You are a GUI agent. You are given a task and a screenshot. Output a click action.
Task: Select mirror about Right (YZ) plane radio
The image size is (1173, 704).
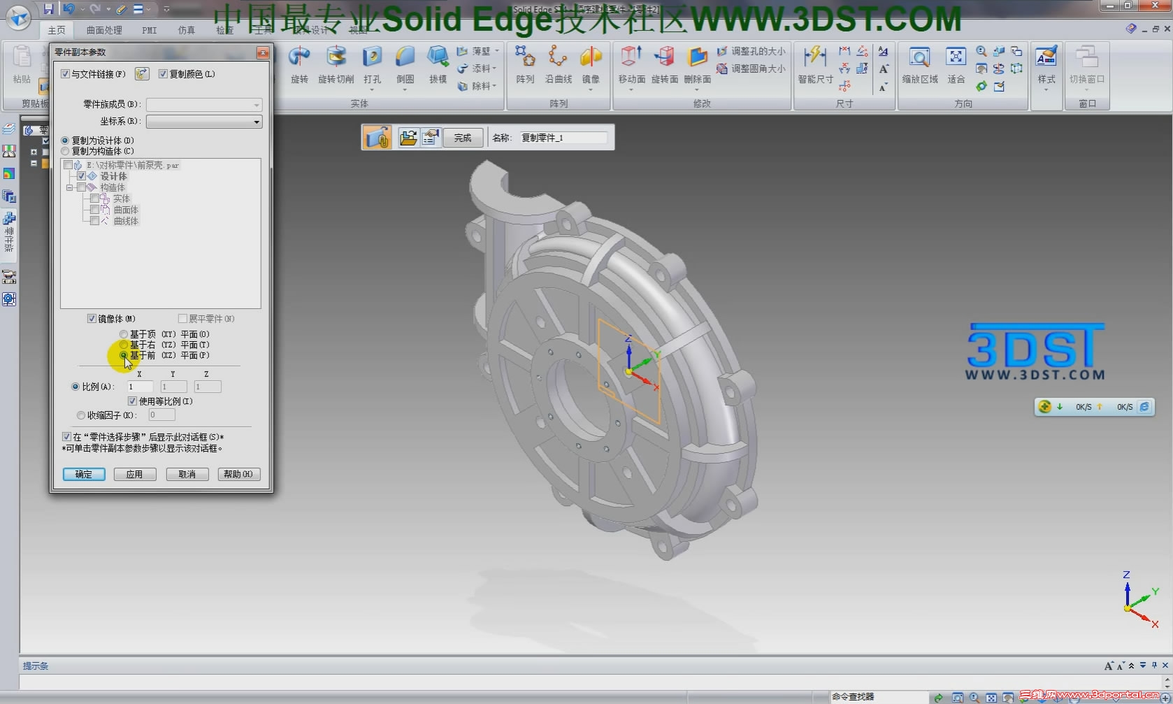point(124,345)
